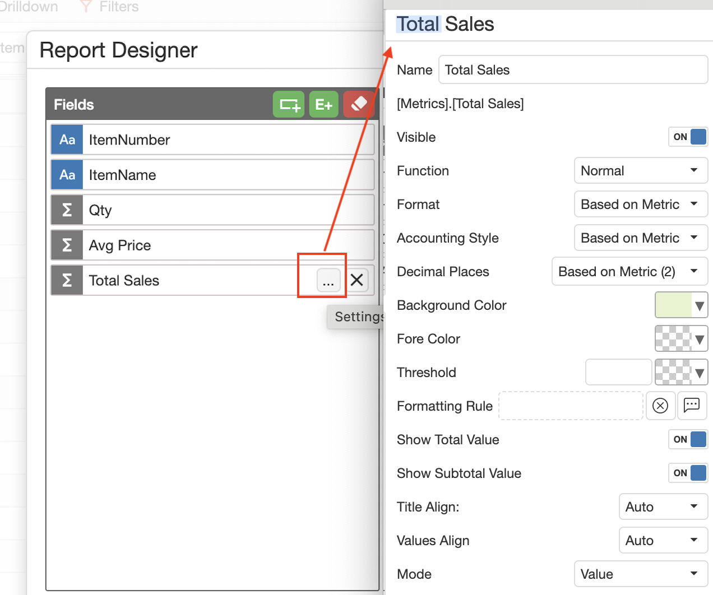Toggle the Visible switch off
The height and width of the screenshot is (595, 713).
pos(688,137)
